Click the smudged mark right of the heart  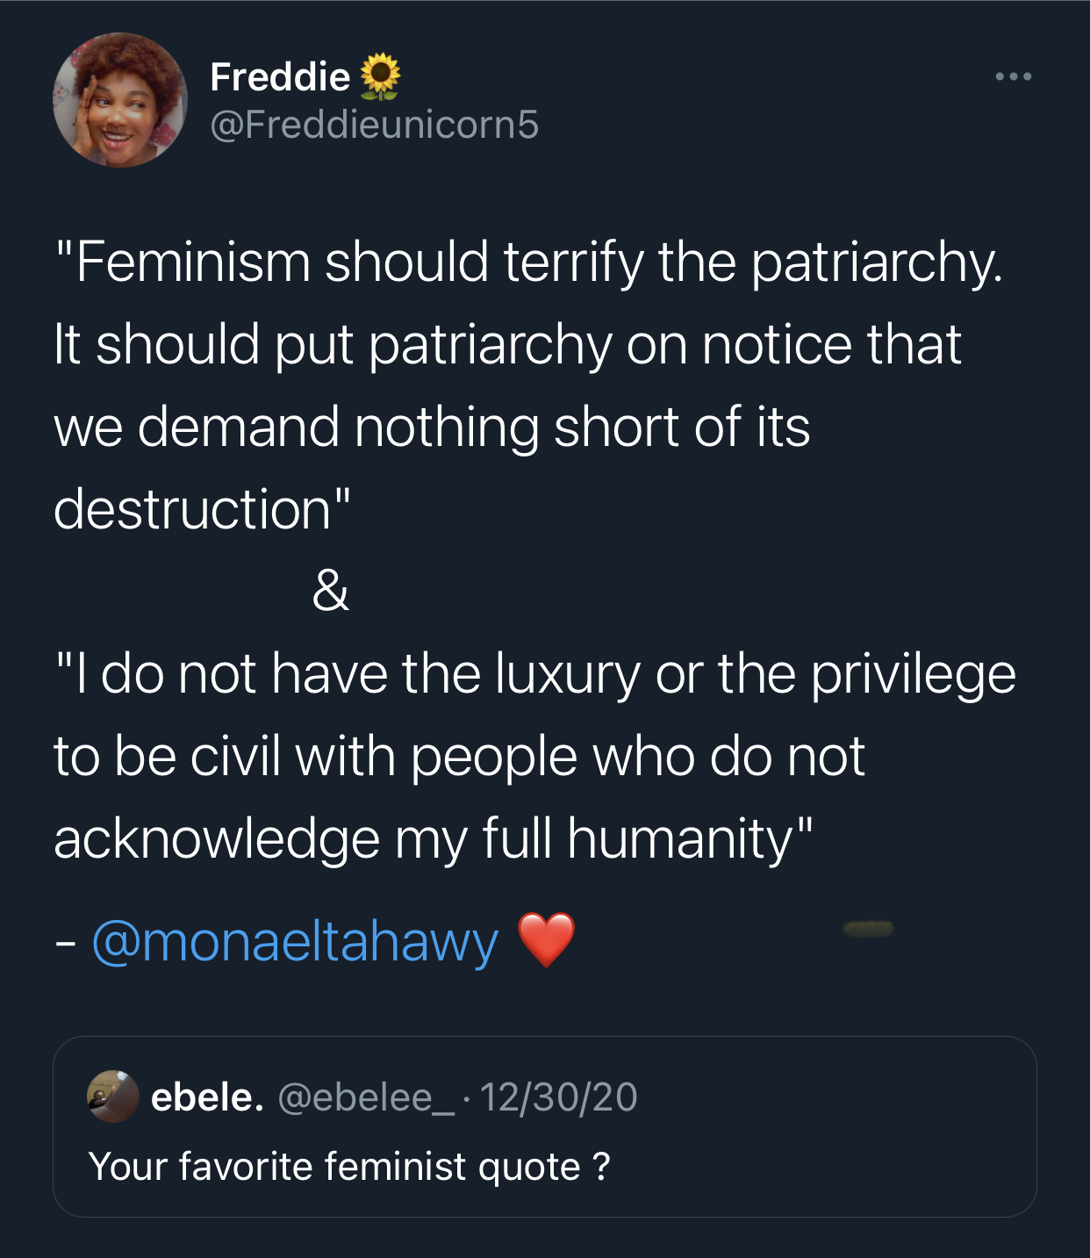(867, 929)
